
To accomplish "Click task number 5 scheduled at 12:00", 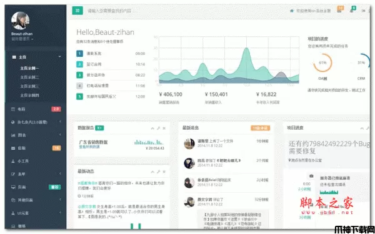I will 111,97.
